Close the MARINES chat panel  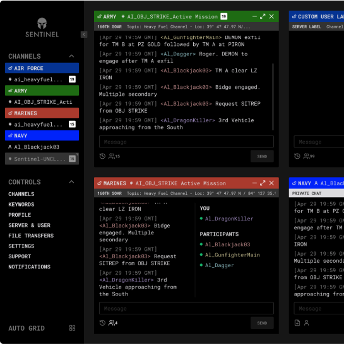click(271, 183)
